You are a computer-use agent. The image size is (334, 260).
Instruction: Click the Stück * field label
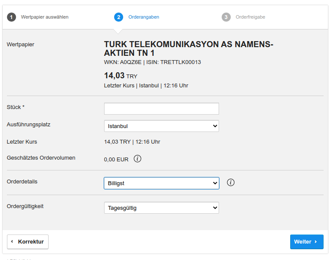(16, 107)
